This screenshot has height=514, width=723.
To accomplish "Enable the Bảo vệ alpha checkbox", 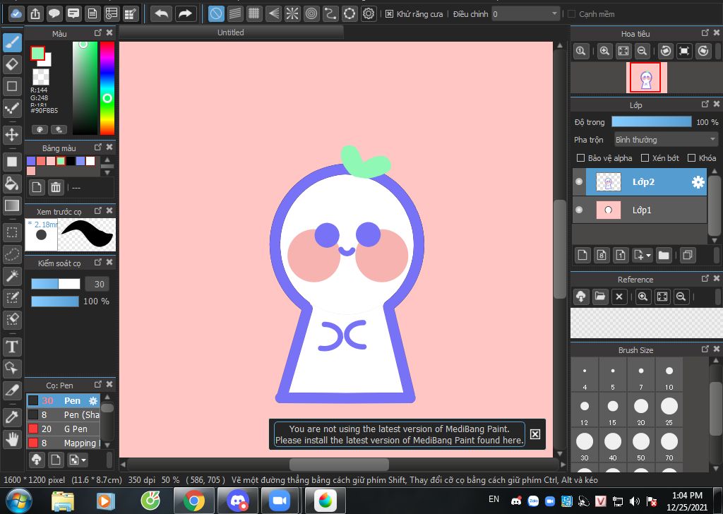I will [x=580, y=158].
